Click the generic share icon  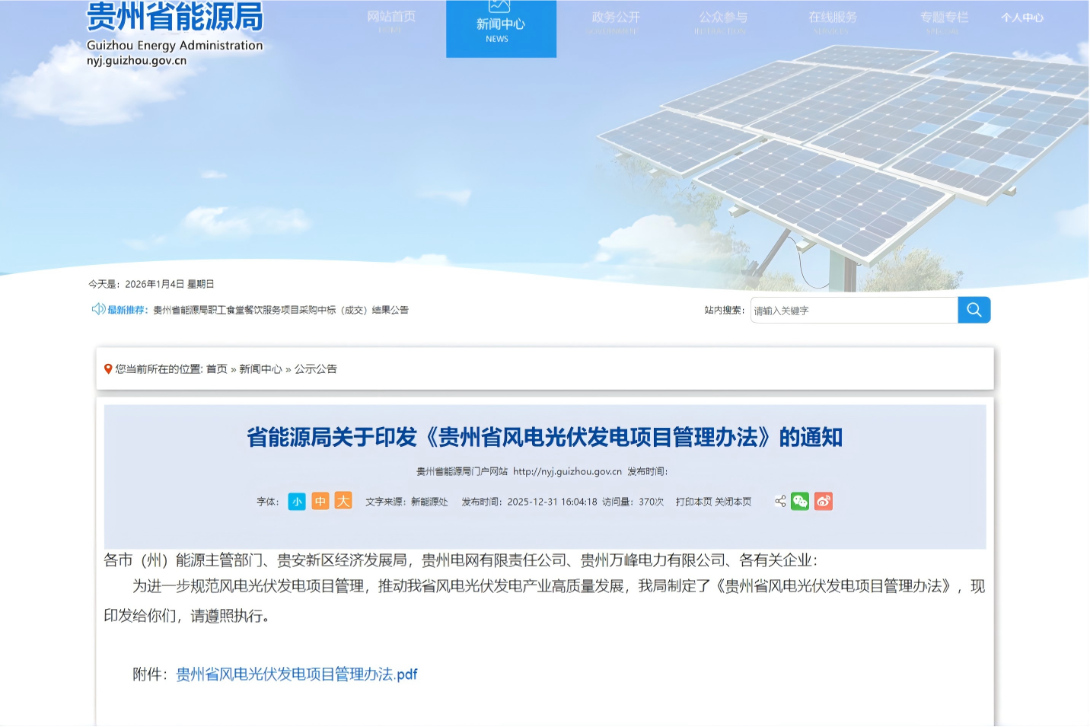(780, 501)
